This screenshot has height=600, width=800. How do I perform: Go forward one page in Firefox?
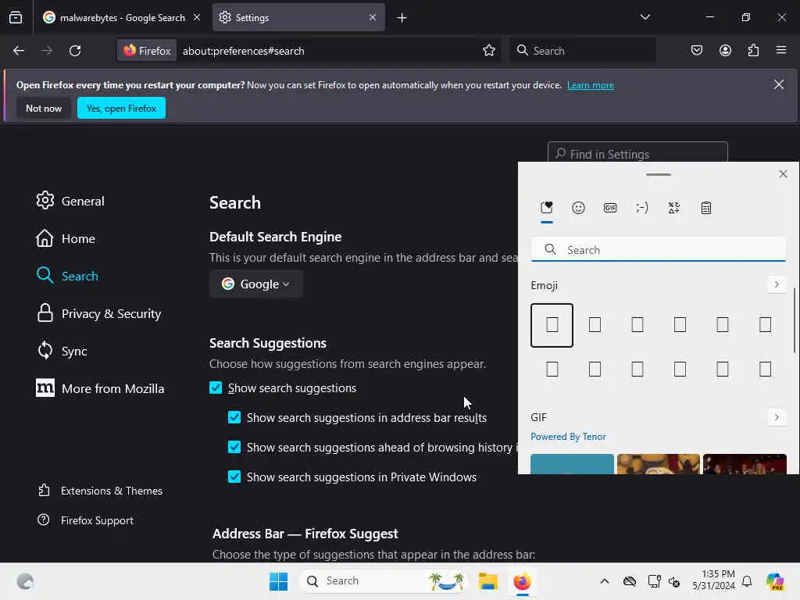point(46,51)
